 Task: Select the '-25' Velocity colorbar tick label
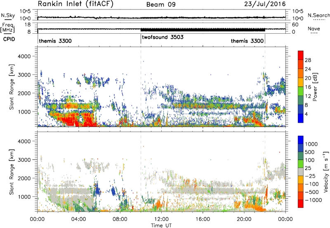point(310,176)
